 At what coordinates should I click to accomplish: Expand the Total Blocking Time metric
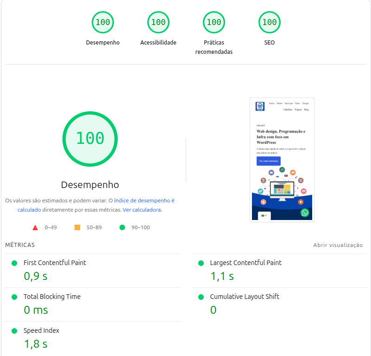tap(52, 297)
